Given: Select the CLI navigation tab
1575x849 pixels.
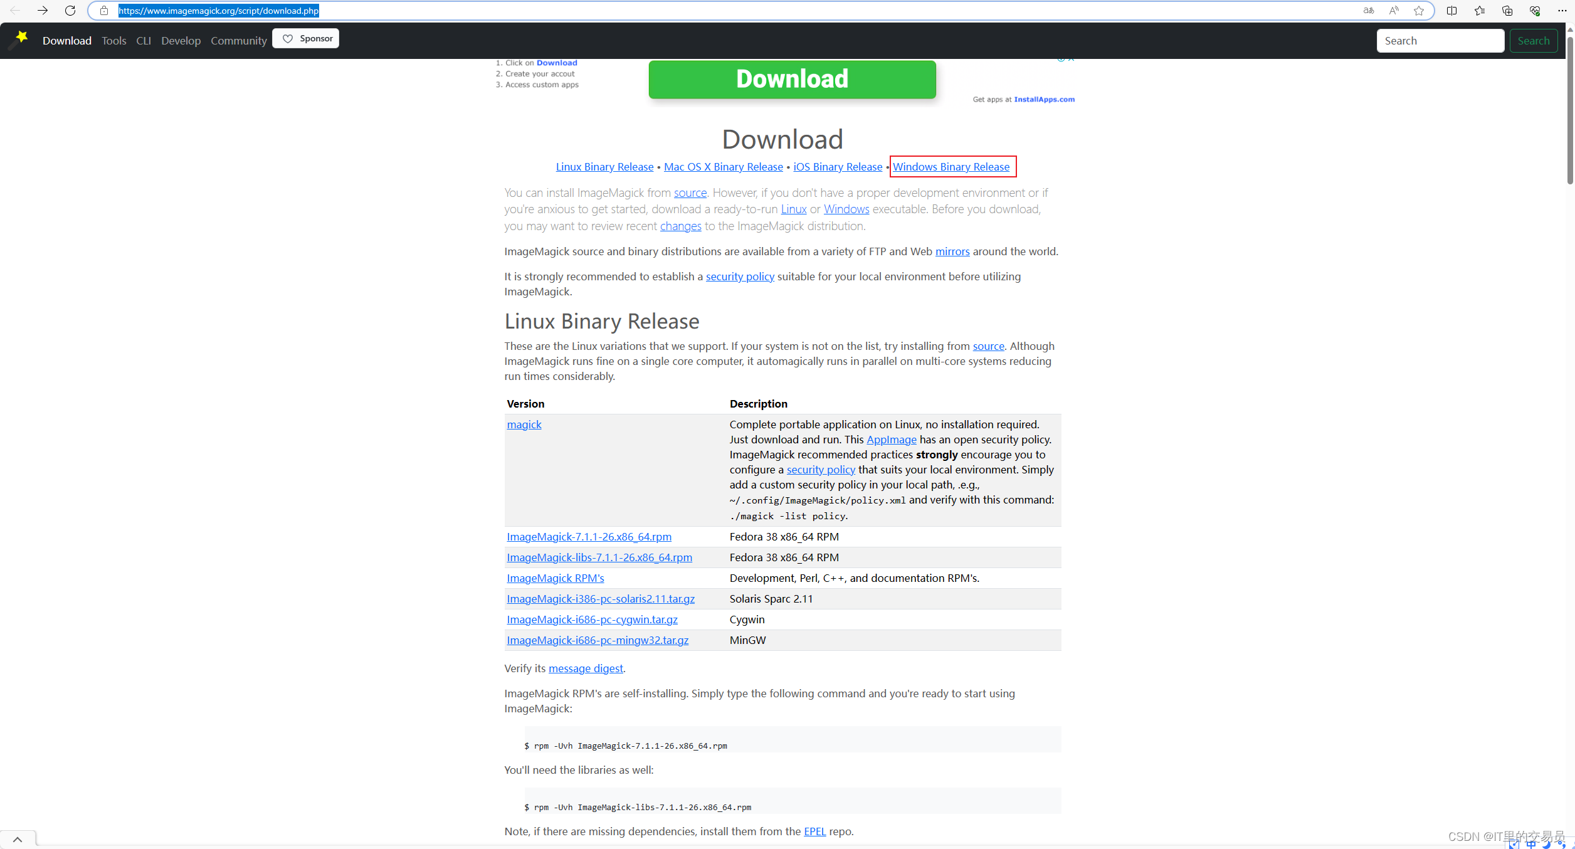Looking at the screenshot, I should 143,40.
